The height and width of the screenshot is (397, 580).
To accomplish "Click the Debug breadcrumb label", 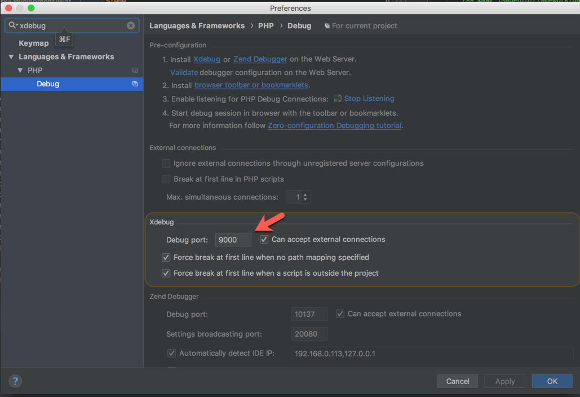I will pos(299,26).
